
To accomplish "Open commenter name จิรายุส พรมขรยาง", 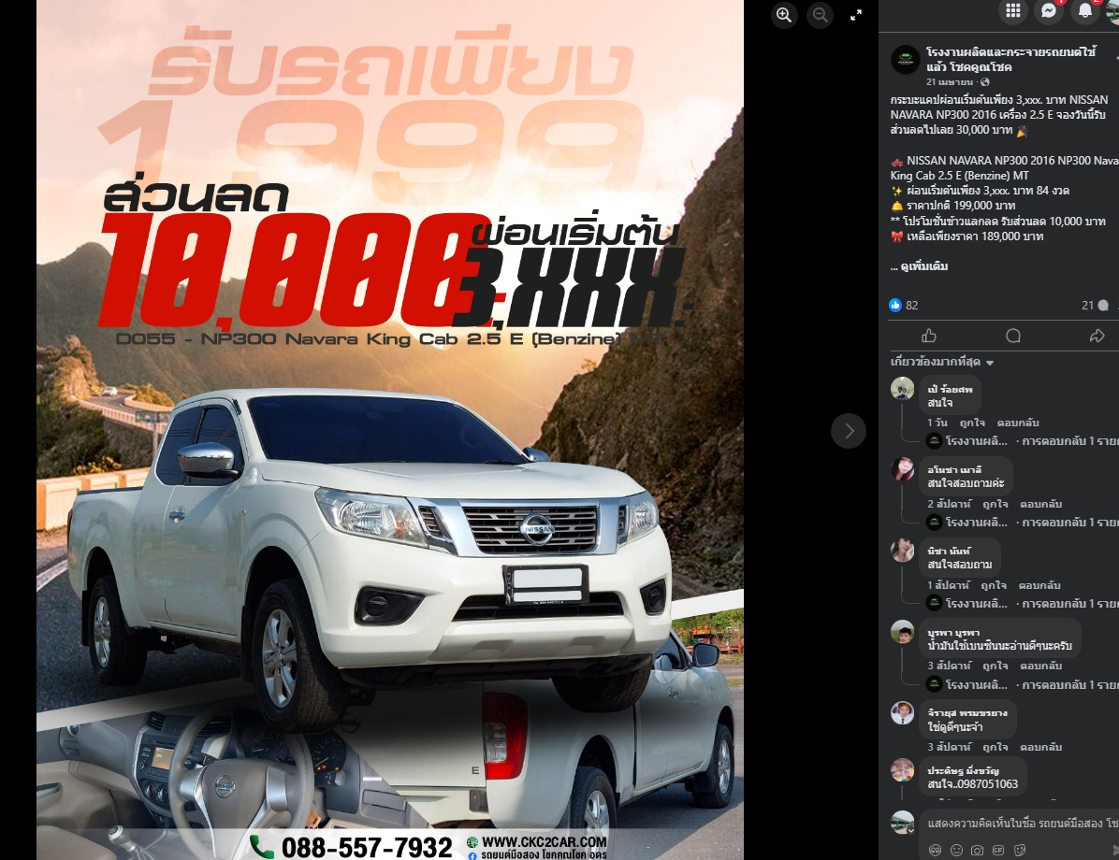I will (967, 713).
